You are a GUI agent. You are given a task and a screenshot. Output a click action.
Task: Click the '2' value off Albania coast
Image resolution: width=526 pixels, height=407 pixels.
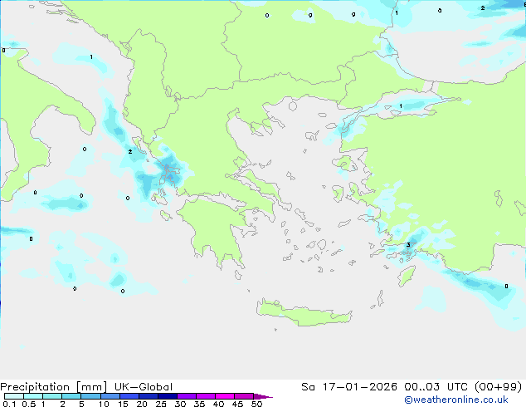click(x=130, y=152)
